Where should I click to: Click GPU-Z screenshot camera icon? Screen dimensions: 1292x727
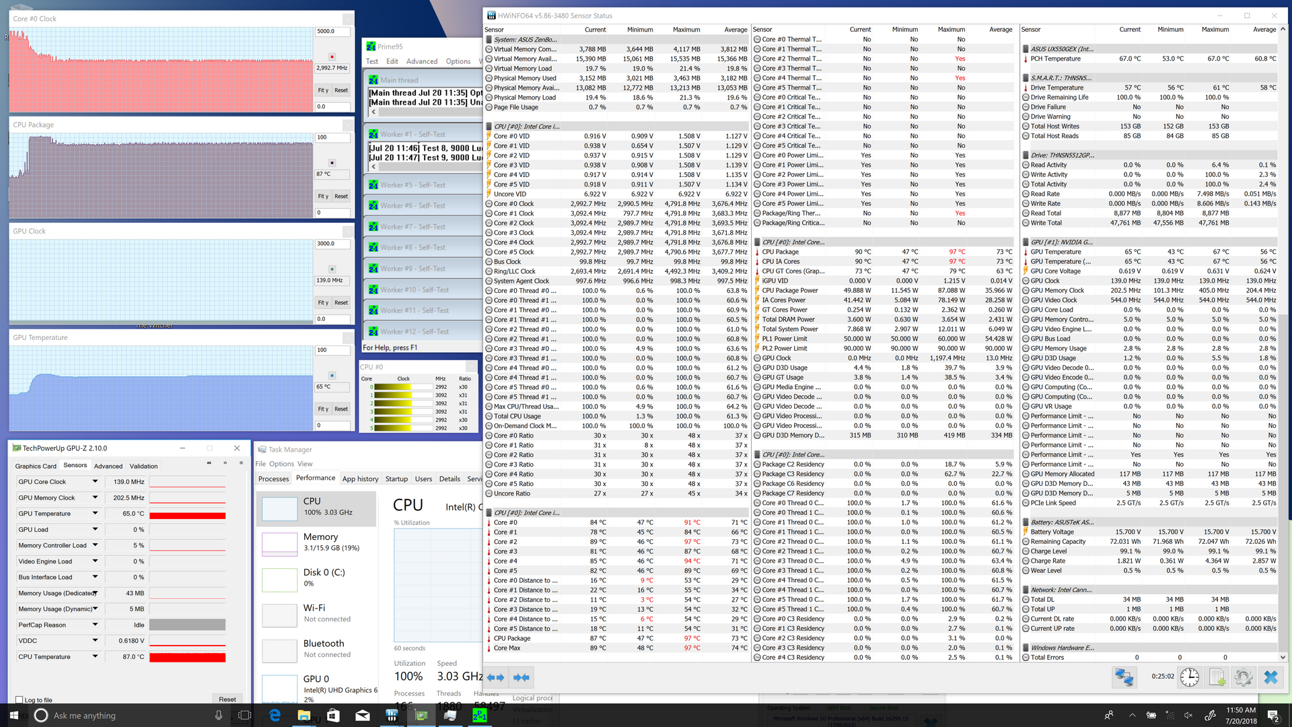(209, 463)
